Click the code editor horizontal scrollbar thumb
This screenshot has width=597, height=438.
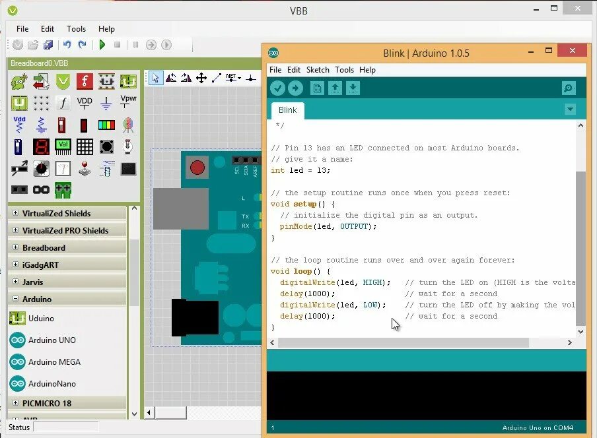tap(404, 342)
